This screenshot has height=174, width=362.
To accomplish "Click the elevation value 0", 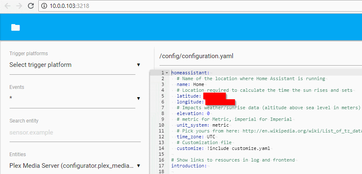I will pyautogui.click(x=208, y=113).
